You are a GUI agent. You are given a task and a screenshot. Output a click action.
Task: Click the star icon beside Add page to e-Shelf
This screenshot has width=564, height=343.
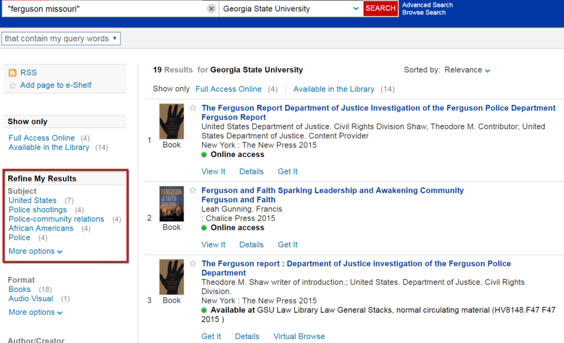[13, 86]
